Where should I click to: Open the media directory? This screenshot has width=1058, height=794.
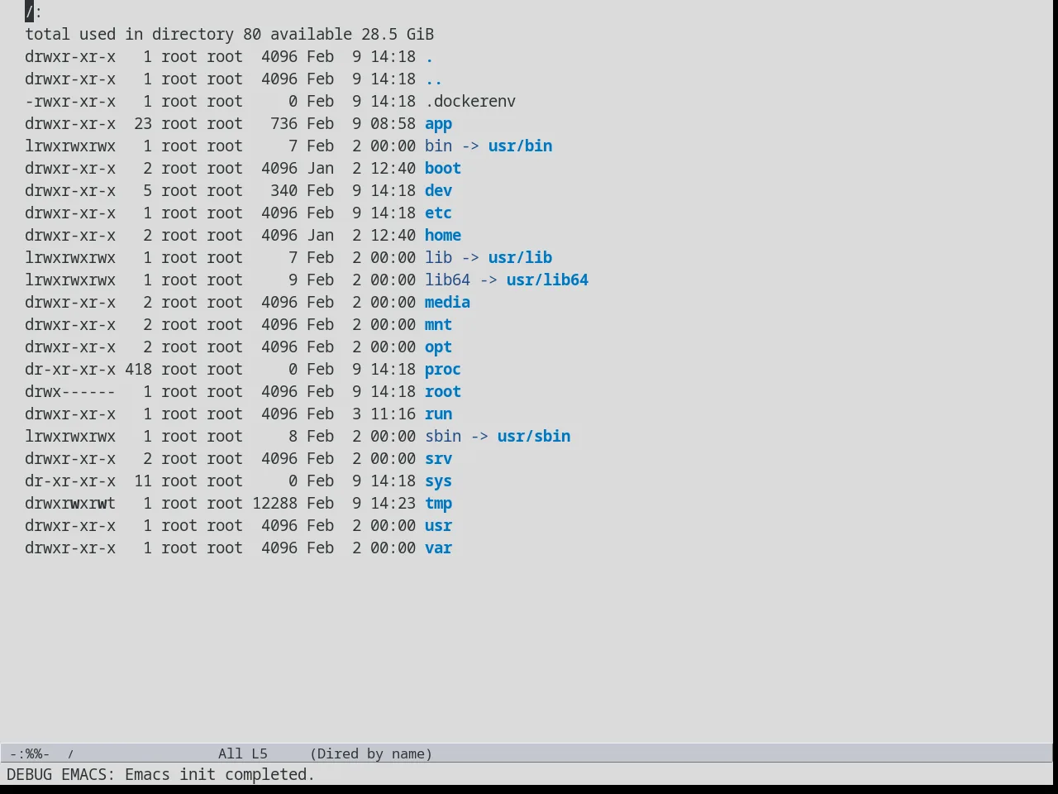point(447,302)
